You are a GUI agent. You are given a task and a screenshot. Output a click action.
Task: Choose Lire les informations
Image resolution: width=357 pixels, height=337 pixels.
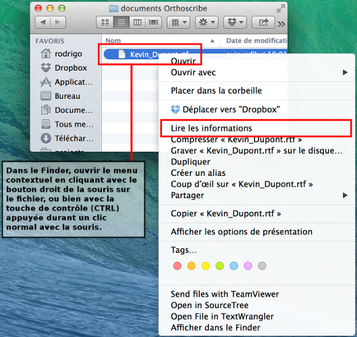[x=257, y=128]
